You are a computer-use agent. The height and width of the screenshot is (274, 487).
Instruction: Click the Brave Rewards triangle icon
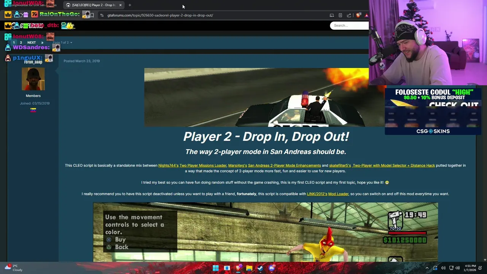click(366, 15)
